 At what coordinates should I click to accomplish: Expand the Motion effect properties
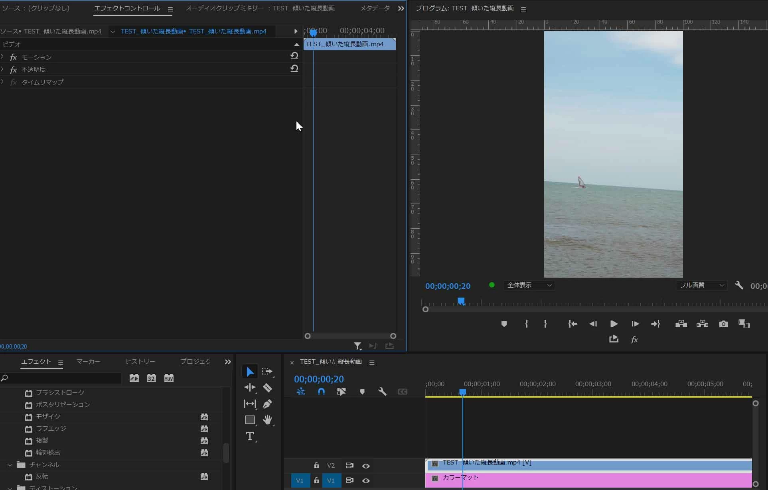point(3,57)
